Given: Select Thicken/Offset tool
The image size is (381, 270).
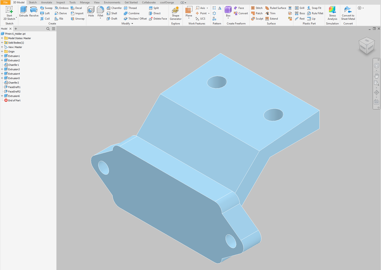Looking at the screenshot, I should point(135,19).
